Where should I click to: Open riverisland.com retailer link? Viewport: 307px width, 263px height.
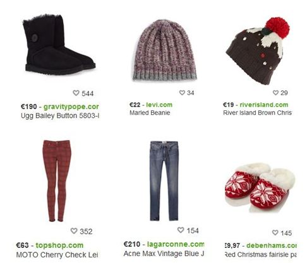[263, 105]
